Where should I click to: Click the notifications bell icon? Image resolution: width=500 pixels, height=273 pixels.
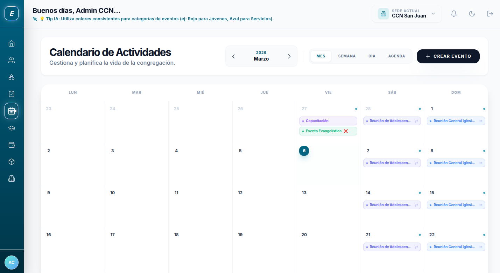pos(454,13)
